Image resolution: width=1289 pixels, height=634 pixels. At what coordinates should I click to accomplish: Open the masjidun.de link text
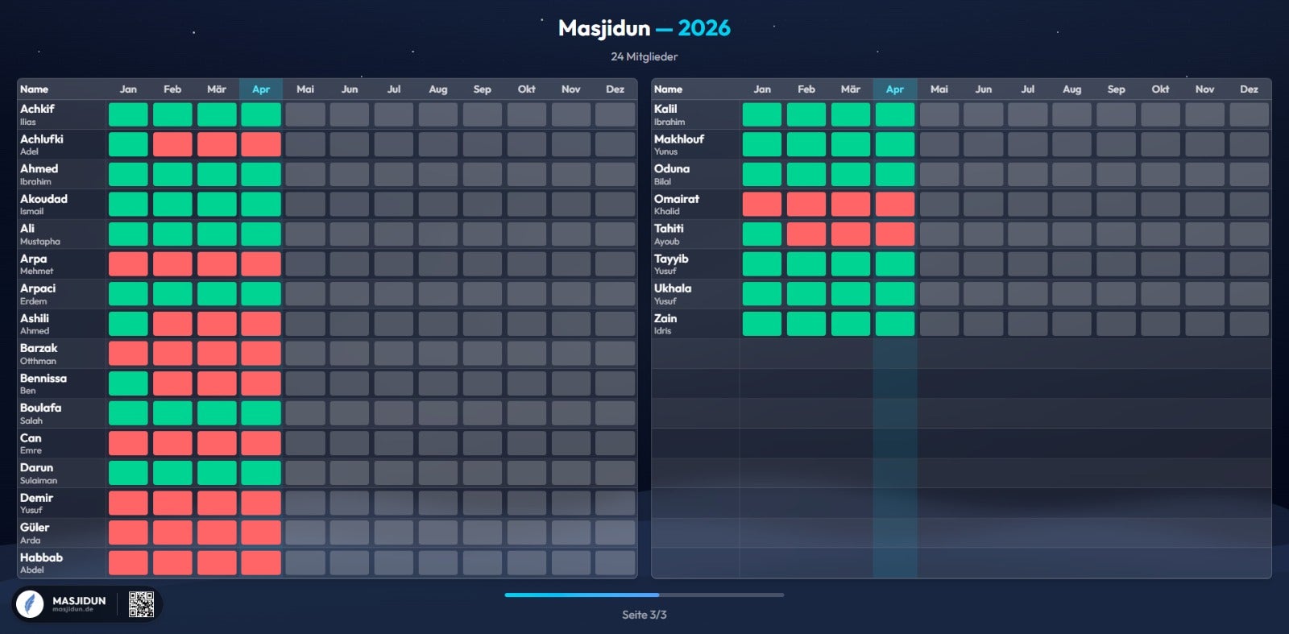pyautogui.click(x=73, y=610)
